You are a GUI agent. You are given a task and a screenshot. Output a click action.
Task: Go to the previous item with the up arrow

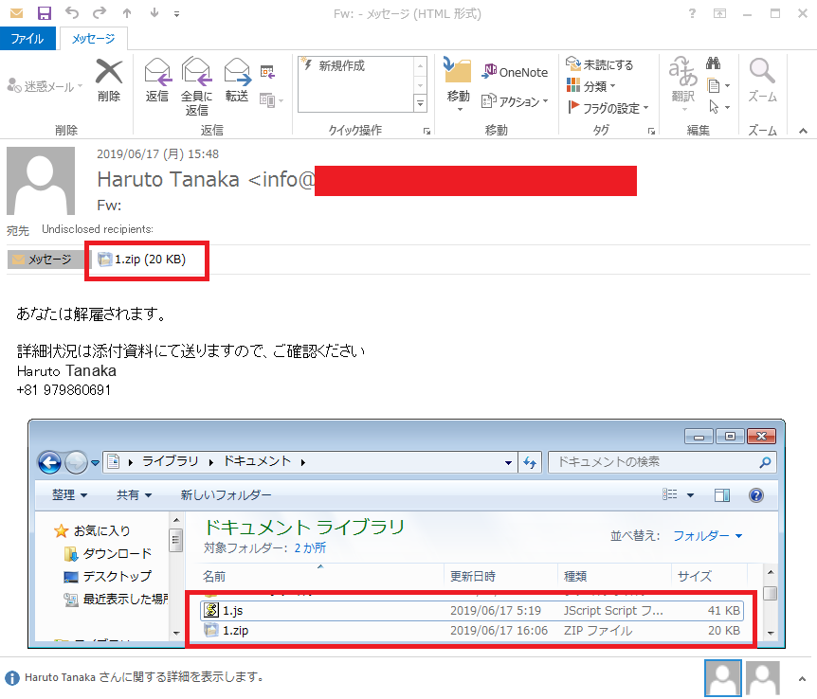pyautogui.click(x=127, y=13)
